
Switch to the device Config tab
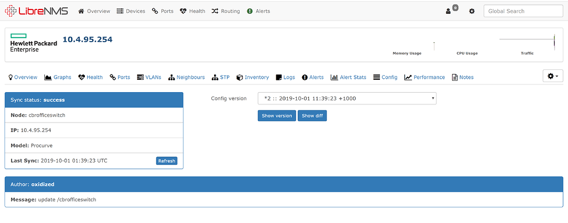pyautogui.click(x=386, y=77)
